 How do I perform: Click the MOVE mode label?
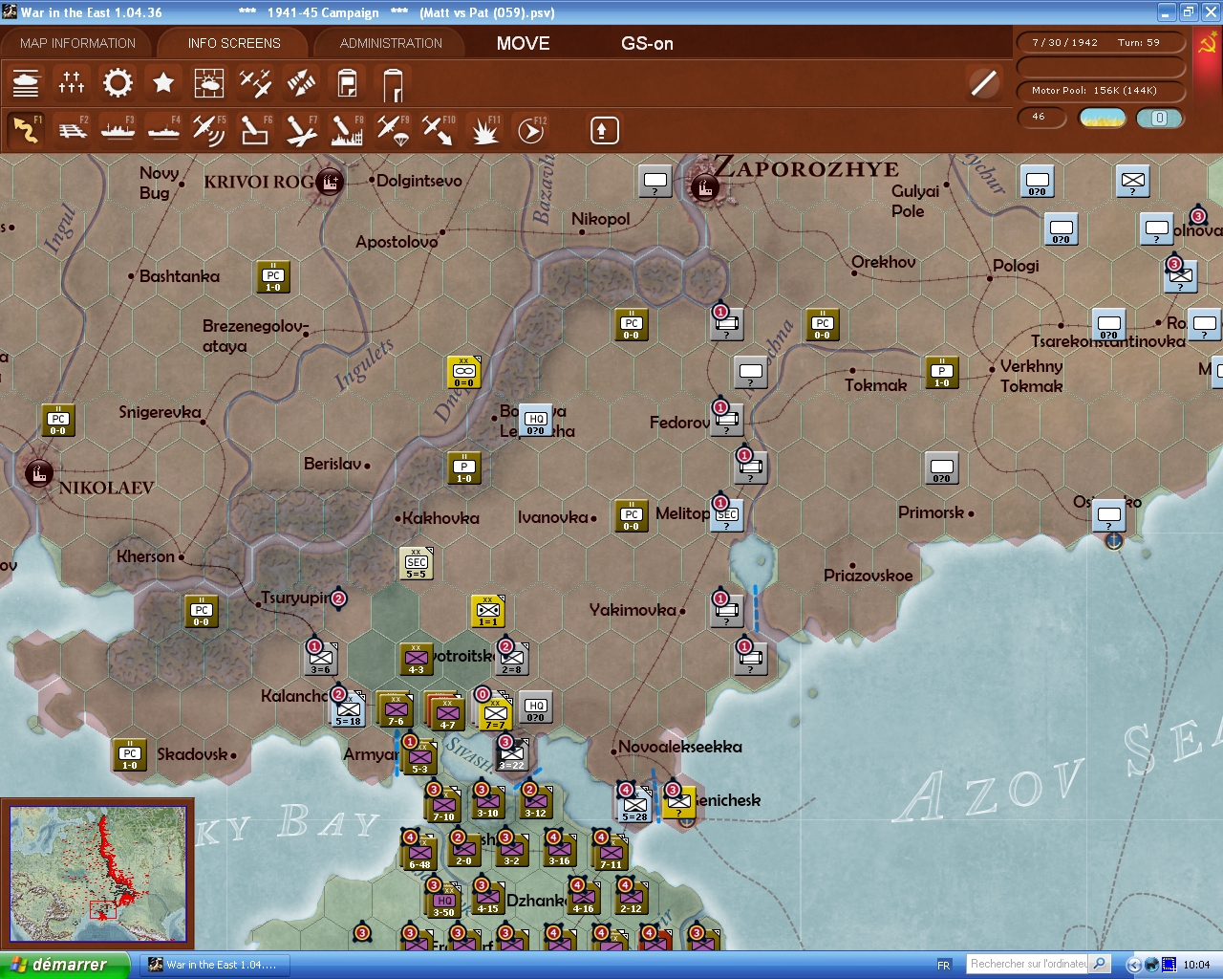(x=523, y=43)
